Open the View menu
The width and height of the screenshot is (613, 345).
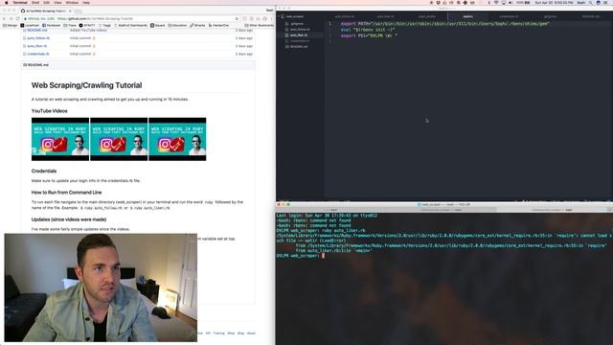[57, 2]
